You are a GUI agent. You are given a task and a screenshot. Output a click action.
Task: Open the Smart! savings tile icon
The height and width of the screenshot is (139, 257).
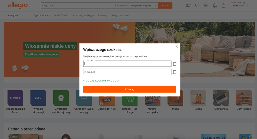tap(15, 98)
